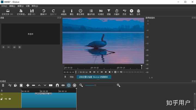This screenshot has width=196, height=110.
Task: Open the Help menu
Action: click(35, 6)
